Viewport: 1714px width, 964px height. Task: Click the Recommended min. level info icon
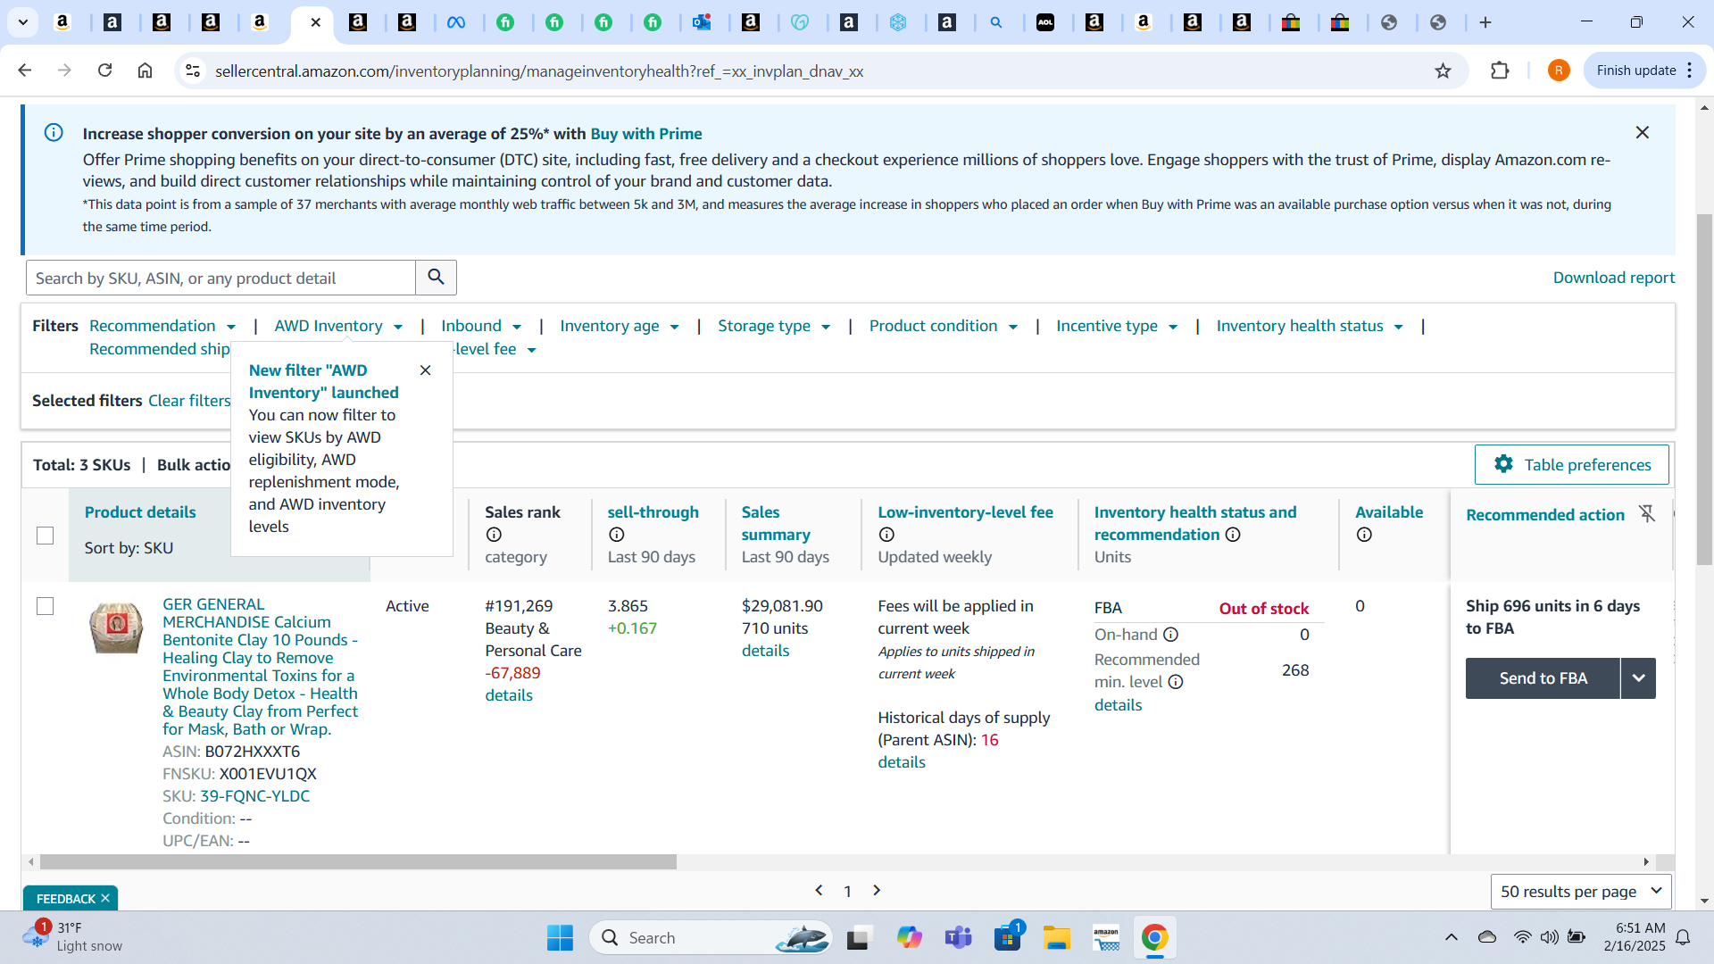pyautogui.click(x=1176, y=682)
